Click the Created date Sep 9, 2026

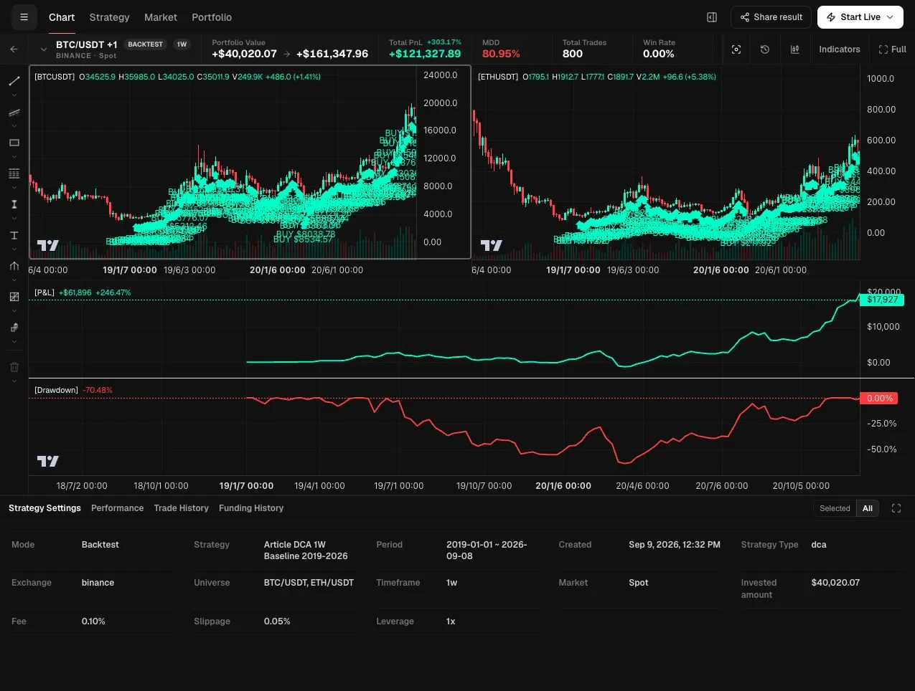(675, 545)
